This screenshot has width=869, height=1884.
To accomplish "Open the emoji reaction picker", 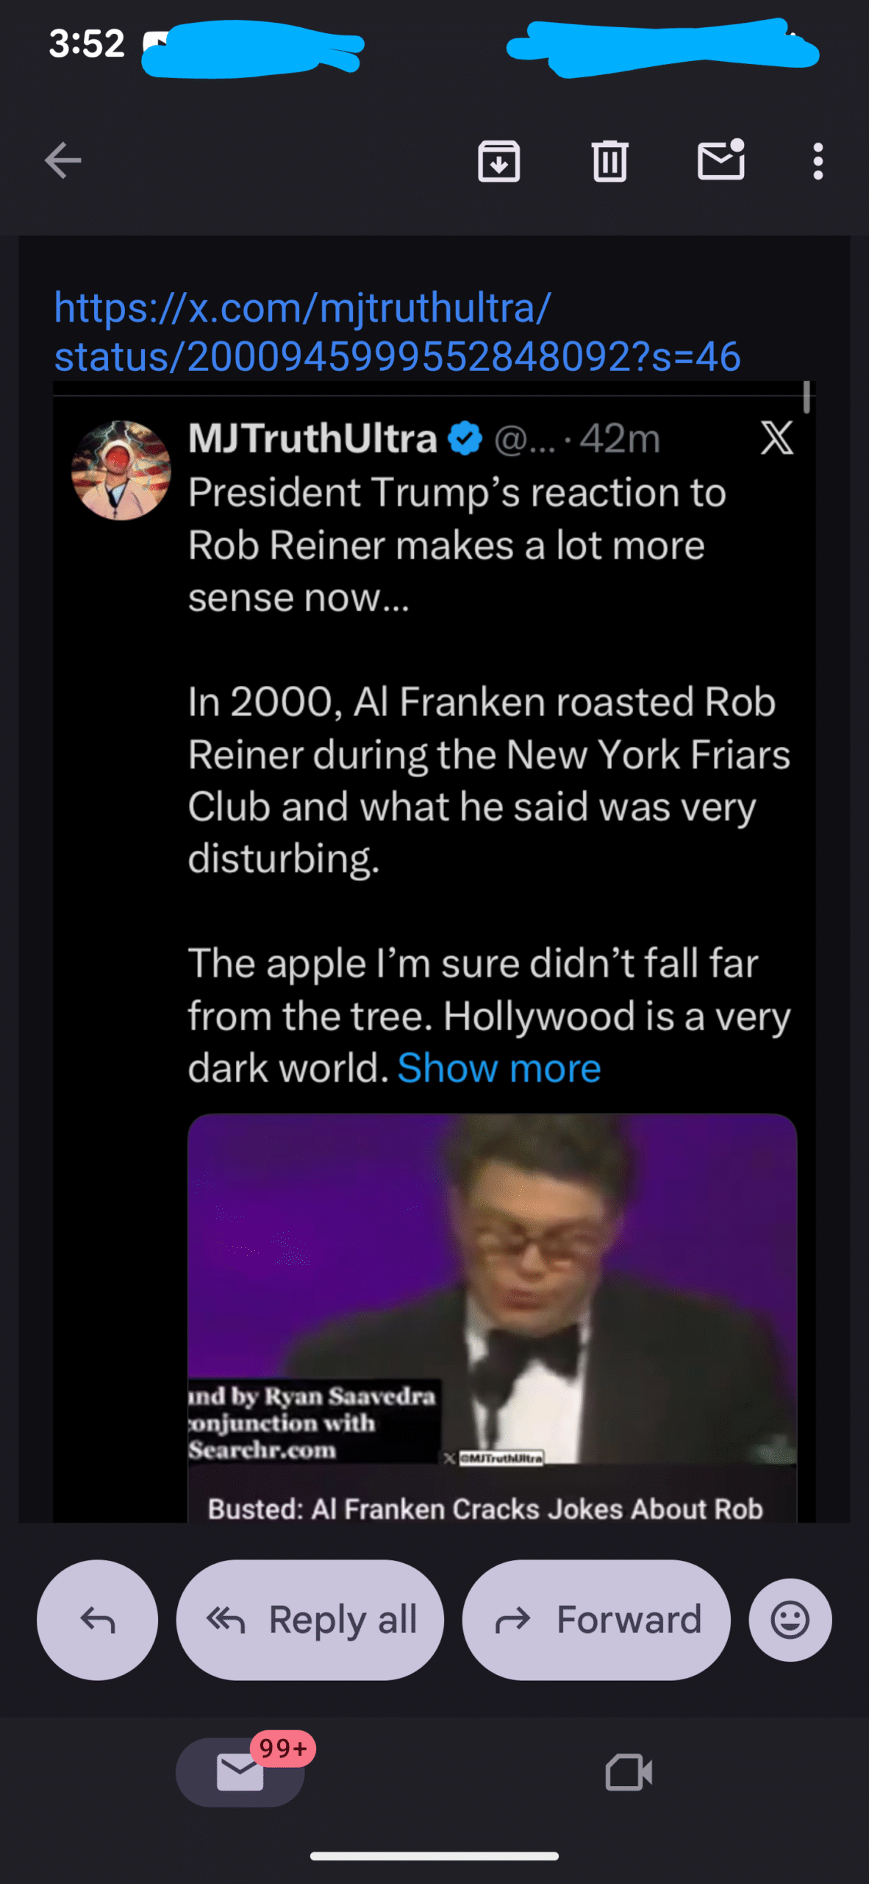I will (790, 1620).
